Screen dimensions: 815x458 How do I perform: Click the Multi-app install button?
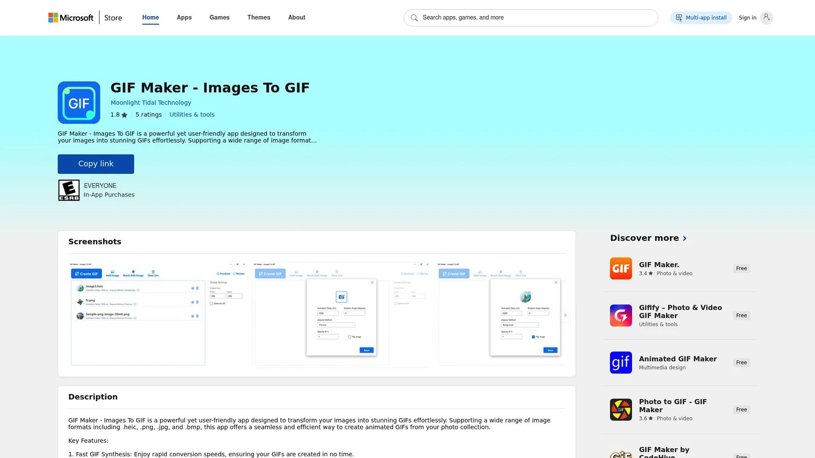701,18
